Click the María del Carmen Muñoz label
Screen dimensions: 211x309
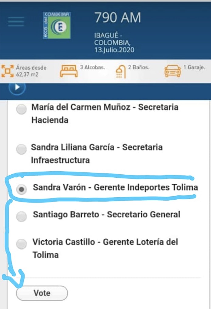[105, 114]
